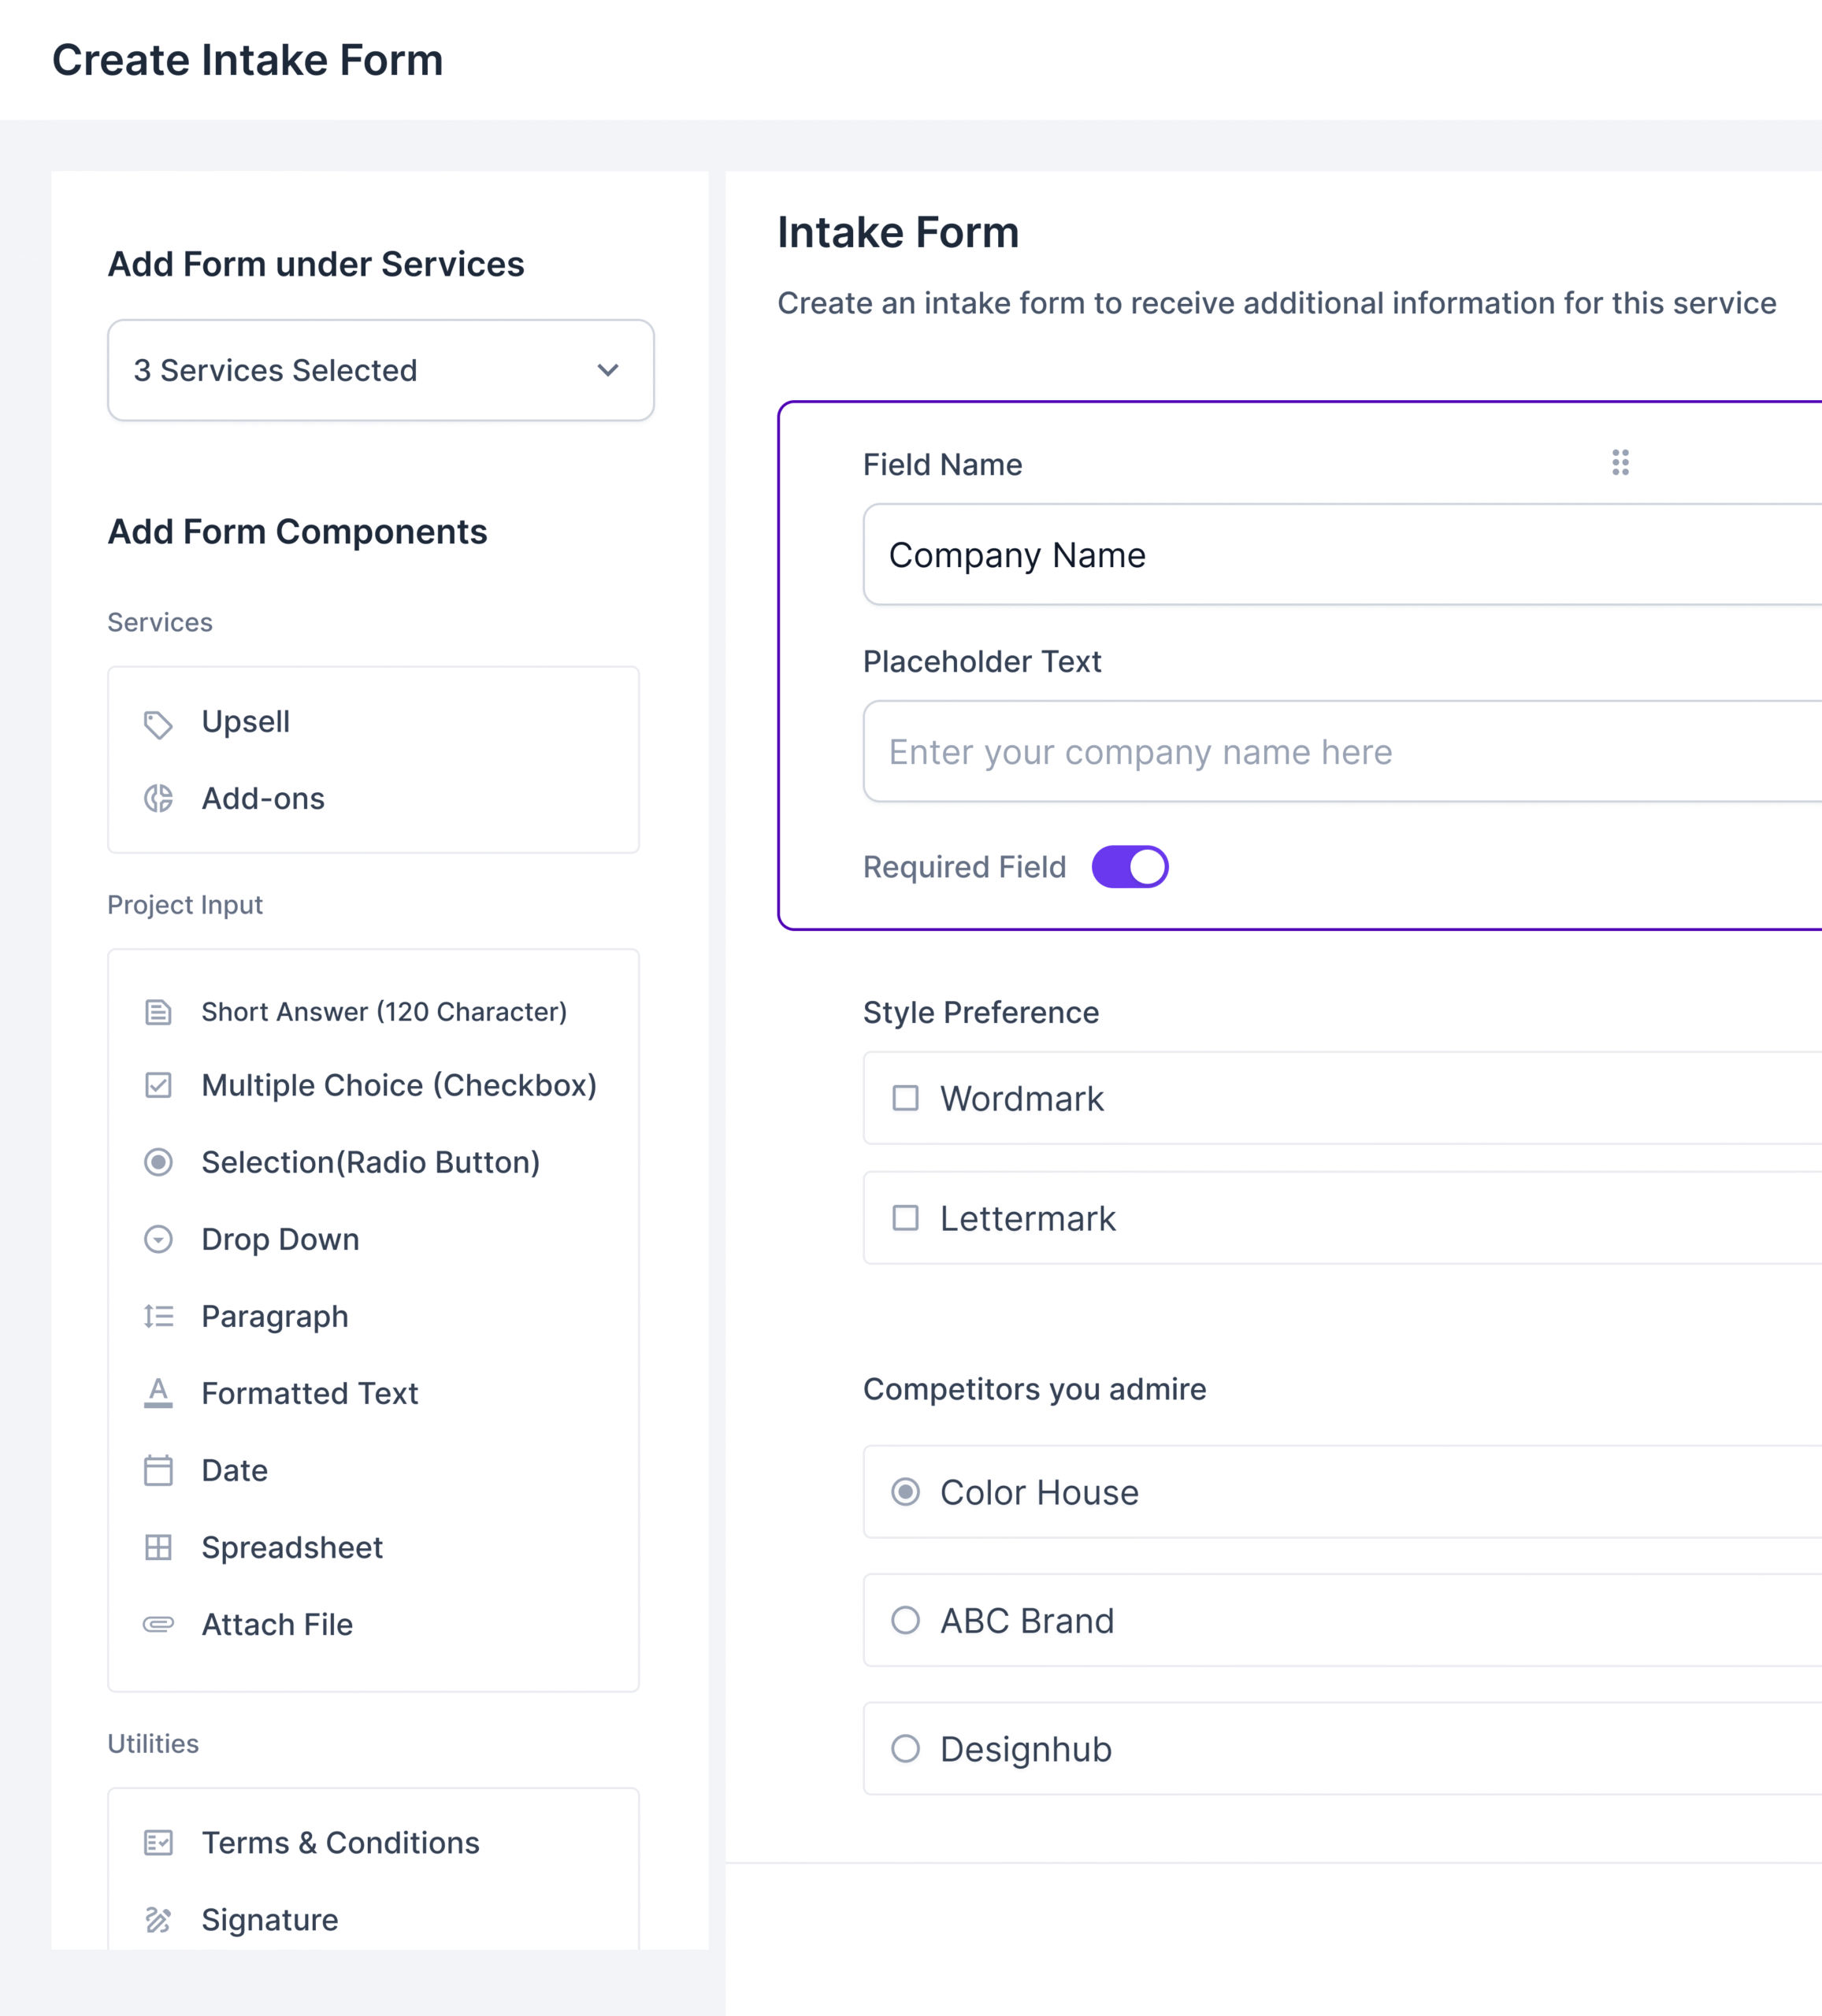This screenshot has width=1822, height=2016.
Task: Click the Upsell tag icon
Action: click(158, 724)
